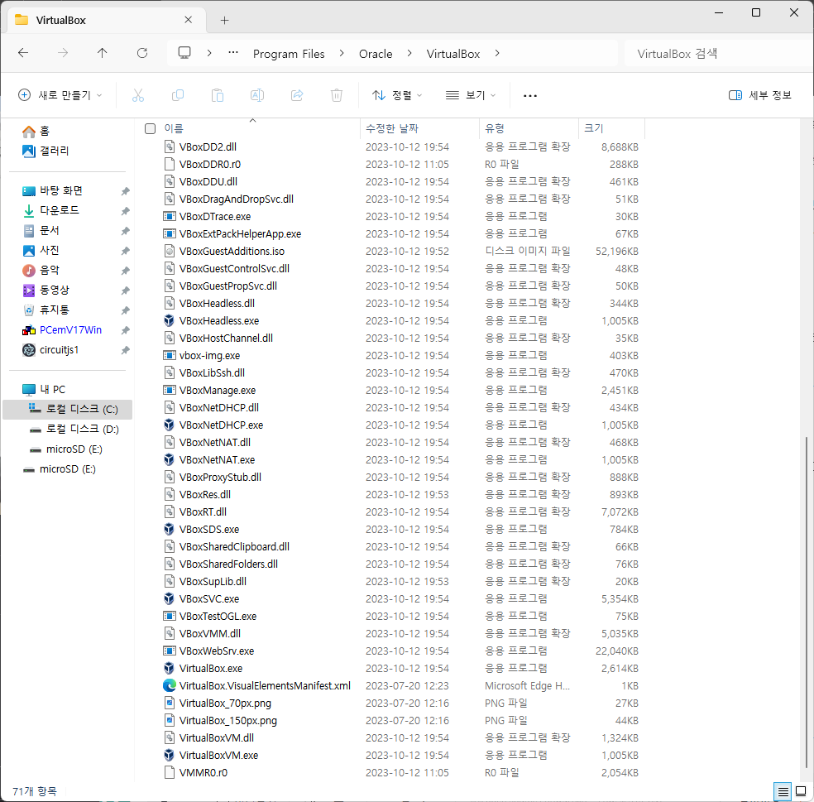Open the more options ellipsis in toolbar

530,95
